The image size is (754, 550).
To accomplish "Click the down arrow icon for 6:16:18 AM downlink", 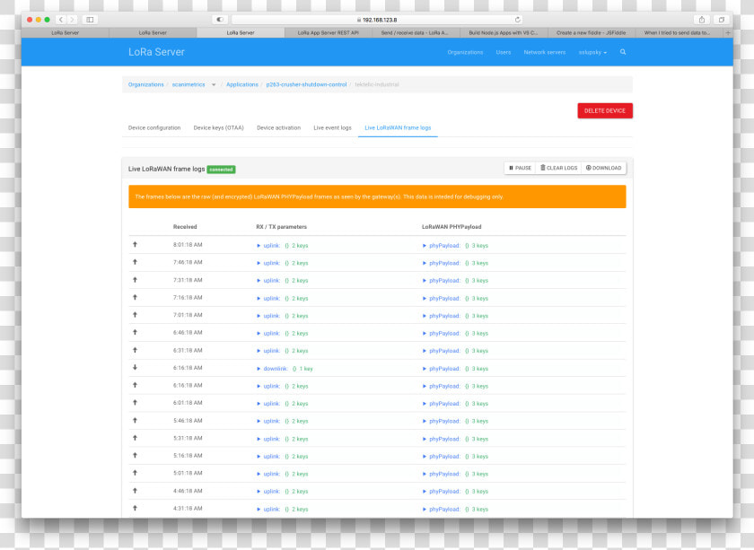I will 136,368.
